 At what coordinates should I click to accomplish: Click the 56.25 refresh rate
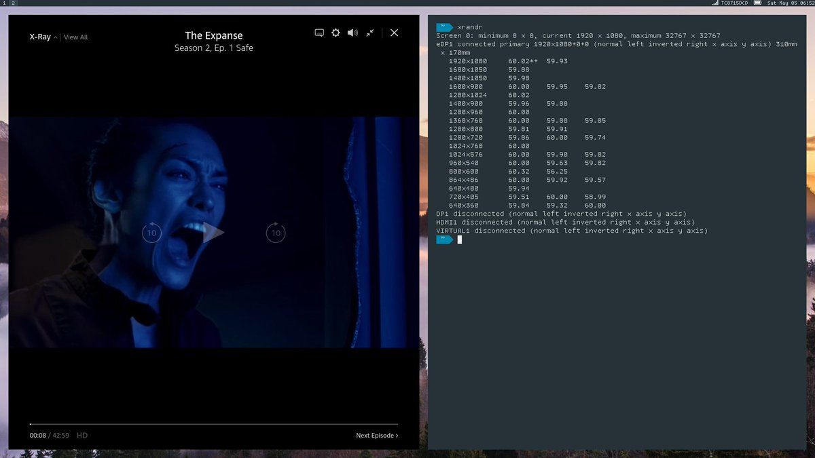pyautogui.click(x=557, y=172)
